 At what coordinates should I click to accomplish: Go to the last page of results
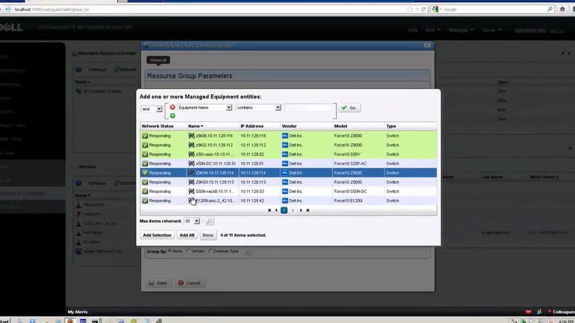pyautogui.click(x=308, y=210)
